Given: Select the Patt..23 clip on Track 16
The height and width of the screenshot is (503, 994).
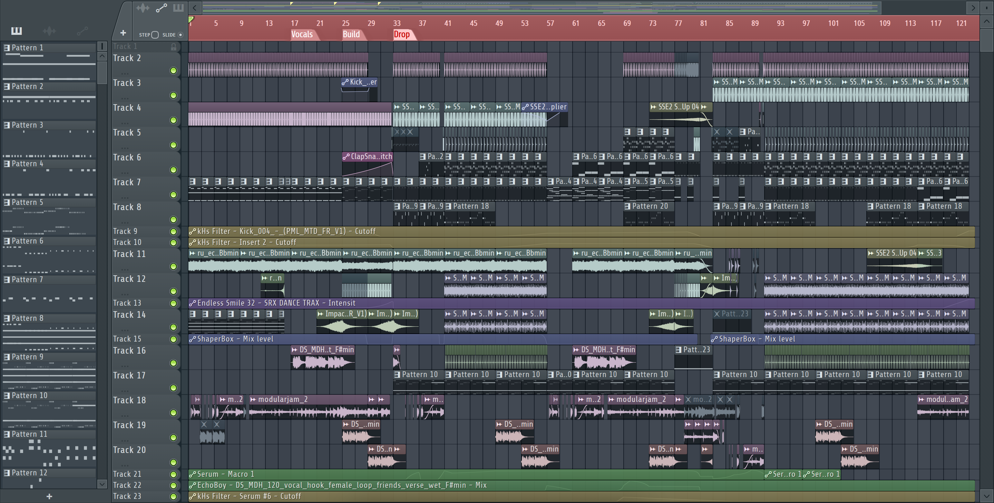Looking at the screenshot, I should (693, 357).
